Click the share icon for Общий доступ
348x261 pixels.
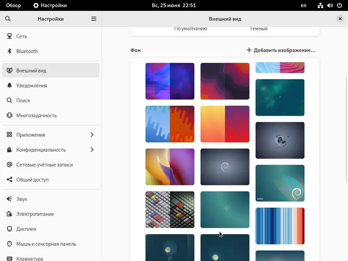pos(9,179)
